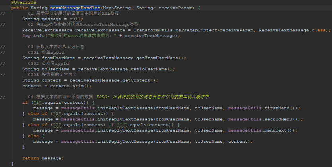The height and width of the screenshot is (167, 332).
Task: Click the comment 0303 接收到的文本内容
Action: click(52, 75)
